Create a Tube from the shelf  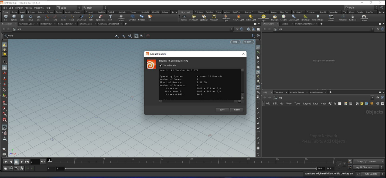[22, 17]
